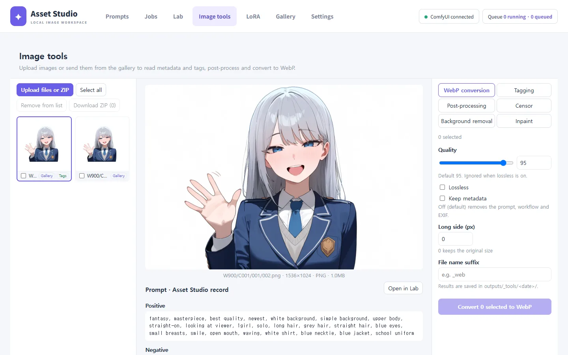Select the Censor tool
The width and height of the screenshot is (568, 355).
click(524, 106)
